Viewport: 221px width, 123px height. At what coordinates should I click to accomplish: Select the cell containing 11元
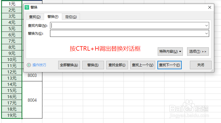click(12, 66)
